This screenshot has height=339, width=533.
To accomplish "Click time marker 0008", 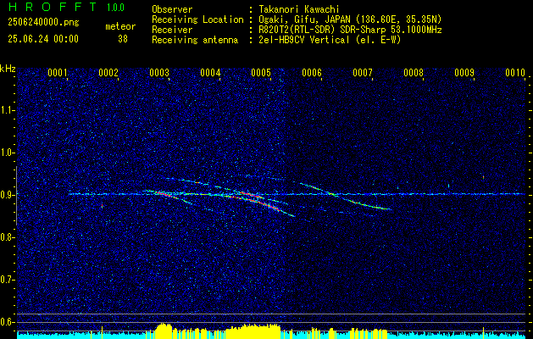I will (414, 73).
